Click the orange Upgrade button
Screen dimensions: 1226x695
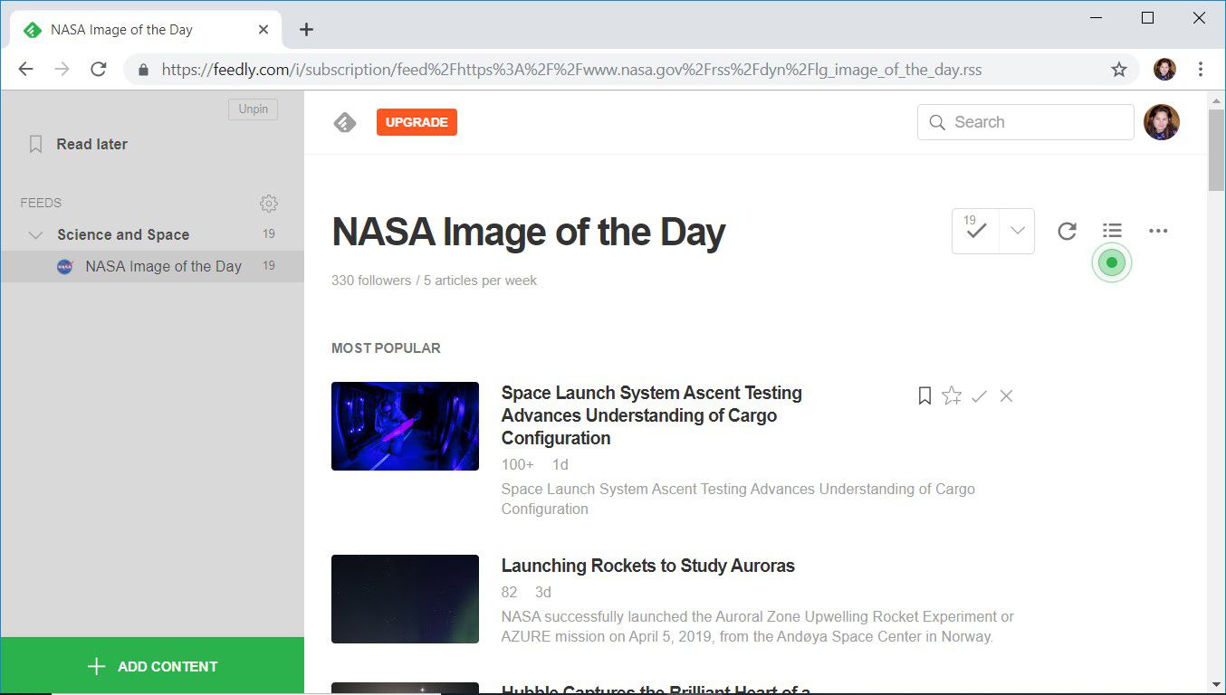417,122
